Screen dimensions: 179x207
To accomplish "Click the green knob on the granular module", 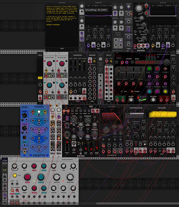I will (149, 68).
